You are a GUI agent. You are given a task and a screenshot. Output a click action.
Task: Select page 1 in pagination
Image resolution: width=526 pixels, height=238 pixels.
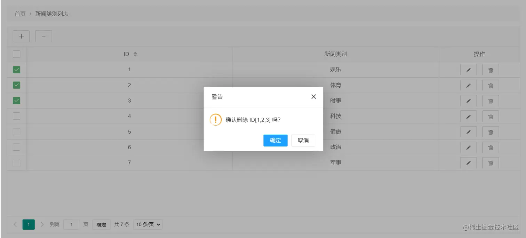click(29, 224)
